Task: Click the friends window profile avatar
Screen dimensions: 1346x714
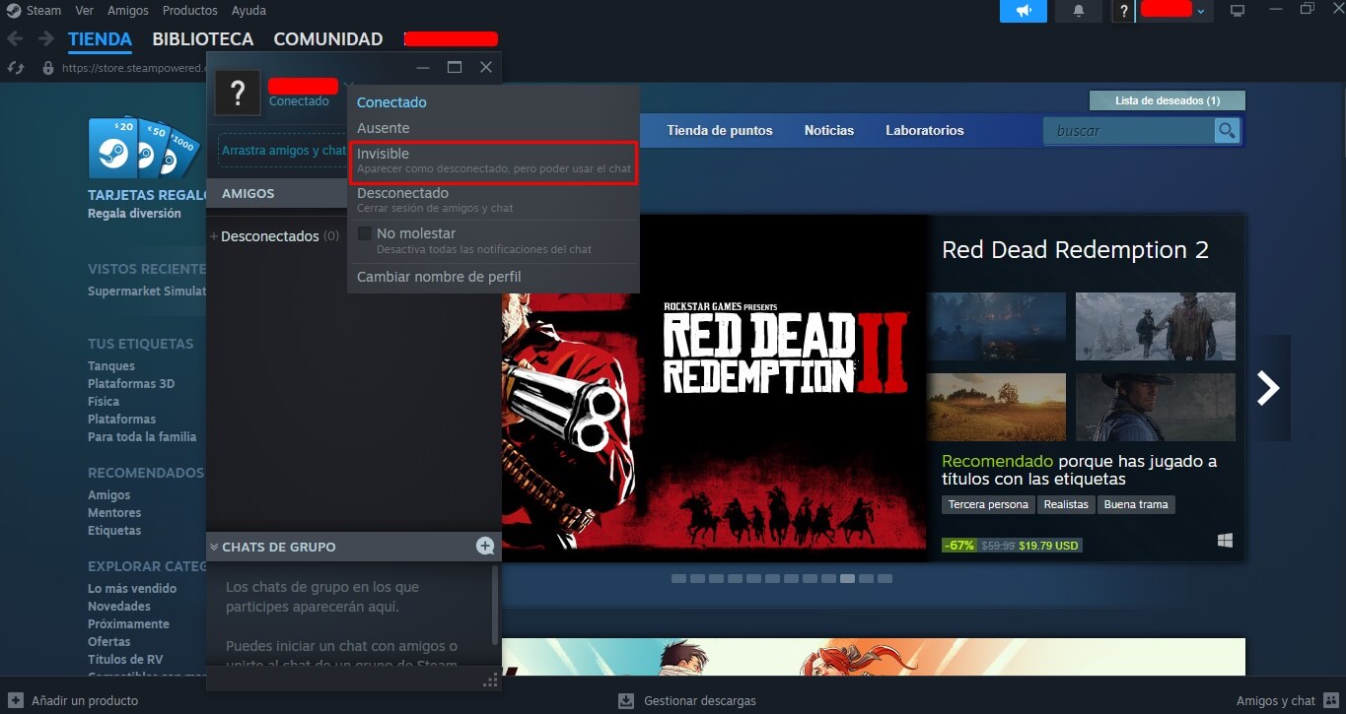Action: point(237,95)
